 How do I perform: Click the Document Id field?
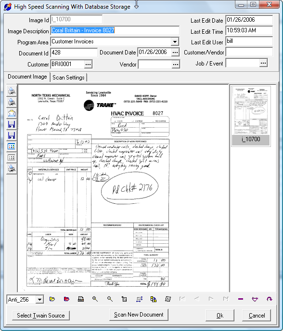74,53
